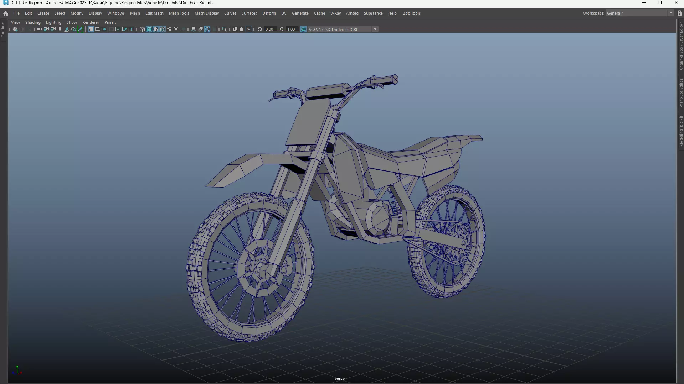Open the panel Panels menu

[110, 22]
